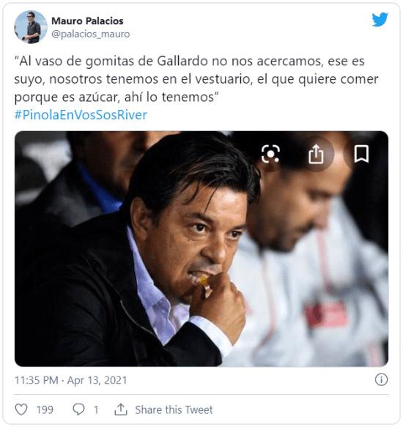Screen dimensions: 403x427
Task: Open the 11:35 PM Apr 13, 2021 timestamp
Action: (70, 380)
